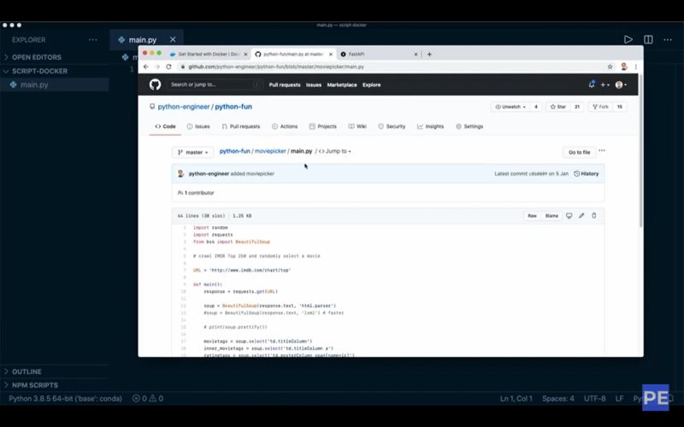Select the Insights repo tab
The height and width of the screenshot is (427, 684).
click(431, 126)
